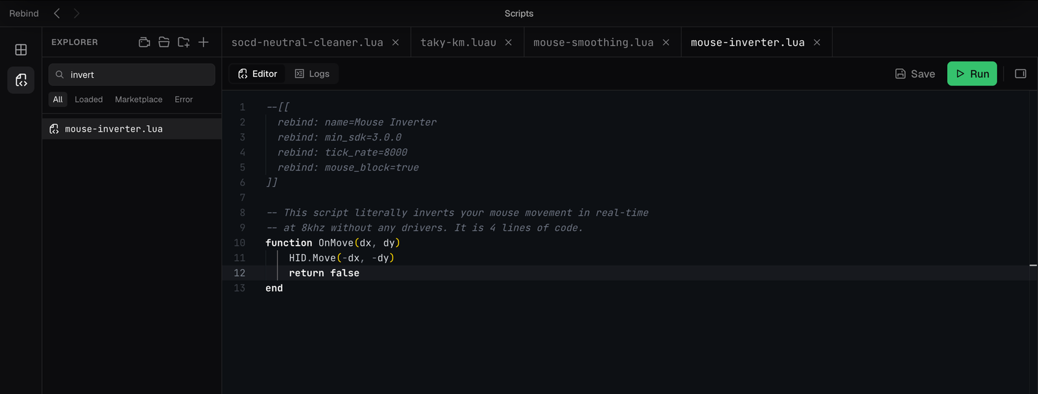Save the current script
Image resolution: width=1038 pixels, height=394 pixels.
coord(915,74)
